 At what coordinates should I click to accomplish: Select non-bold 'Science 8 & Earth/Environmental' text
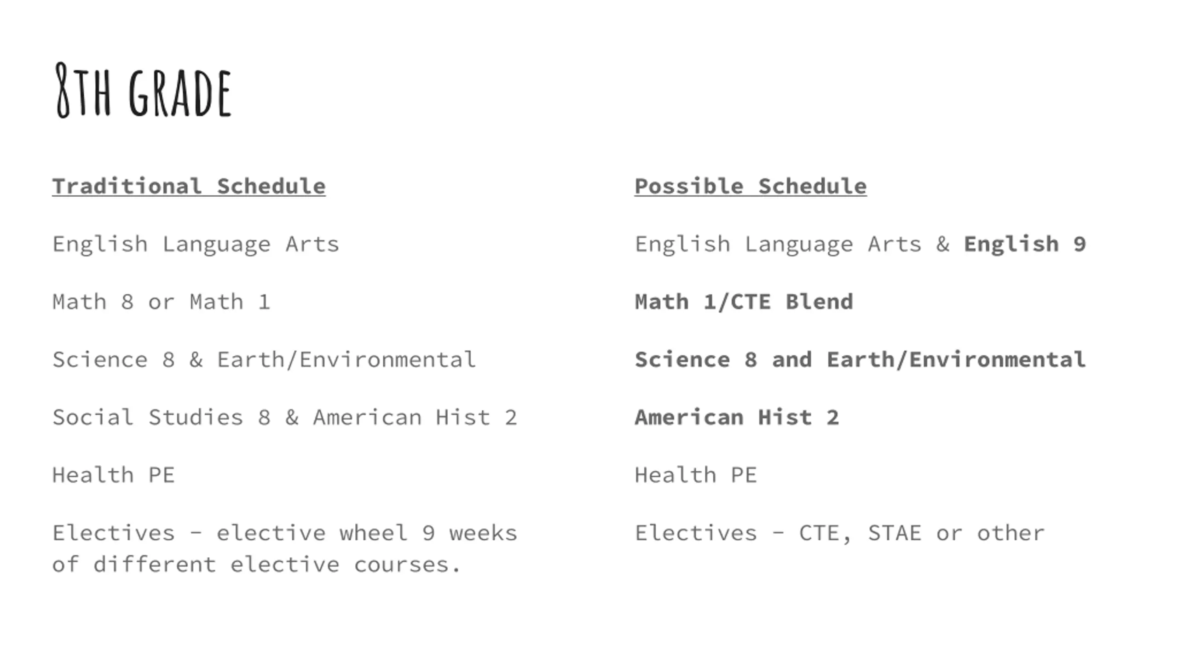(264, 360)
